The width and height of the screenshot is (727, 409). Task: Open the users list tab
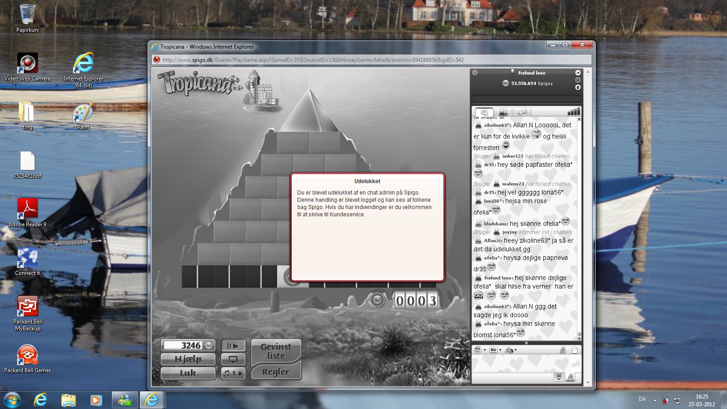click(x=503, y=112)
